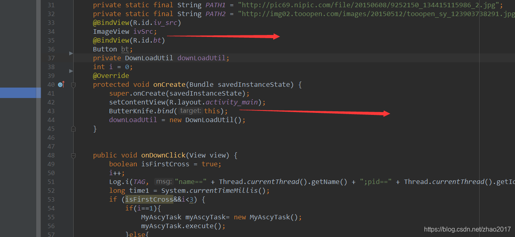Click the downLoadUtil field declaration on line 37
This screenshot has height=237, width=515.
coord(202,58)
